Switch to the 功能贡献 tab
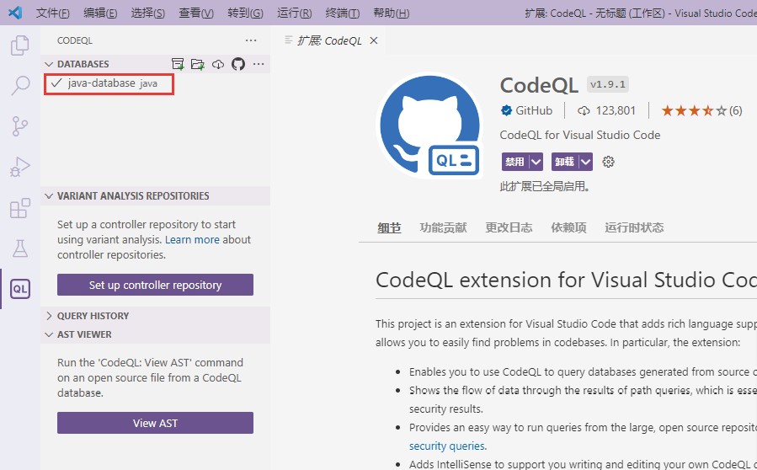Viewport: 757px width, 470px height. tap(443, 227)
